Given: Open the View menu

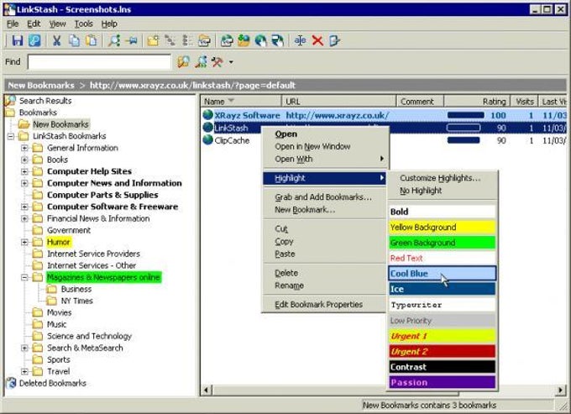Looking at the screenshot, I should click(58, 24).
